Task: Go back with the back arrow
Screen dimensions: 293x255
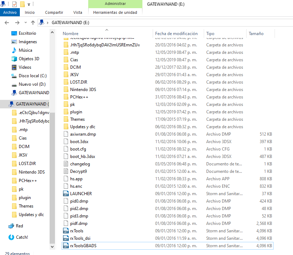Action: 7,23
